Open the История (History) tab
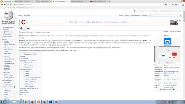 click(x=145, y=16)
